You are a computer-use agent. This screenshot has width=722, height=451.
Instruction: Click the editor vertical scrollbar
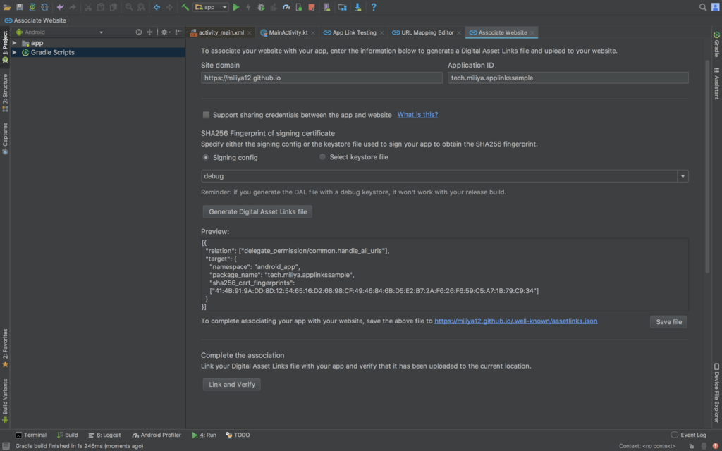click(x=707, y=166)
